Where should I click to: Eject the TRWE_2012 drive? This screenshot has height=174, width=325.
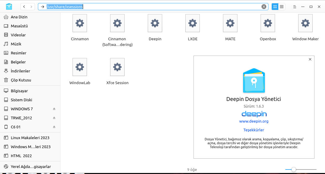pos(54,118)
